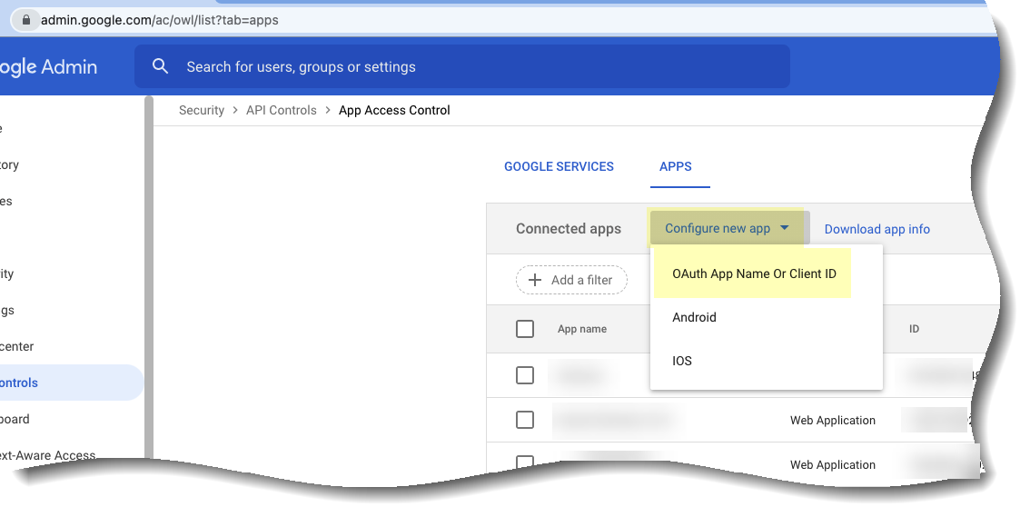Choose the IOS menu option
This screenshot has height=517, width=1030.
click(x=682, y=361)
